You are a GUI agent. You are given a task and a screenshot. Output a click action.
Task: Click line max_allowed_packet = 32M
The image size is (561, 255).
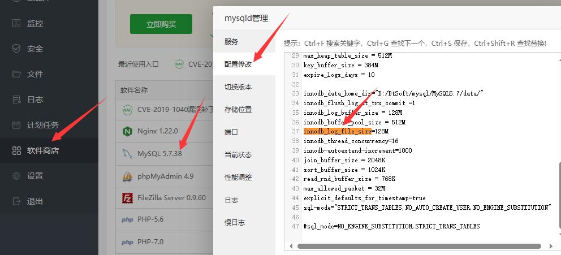[x=344, y=188]
